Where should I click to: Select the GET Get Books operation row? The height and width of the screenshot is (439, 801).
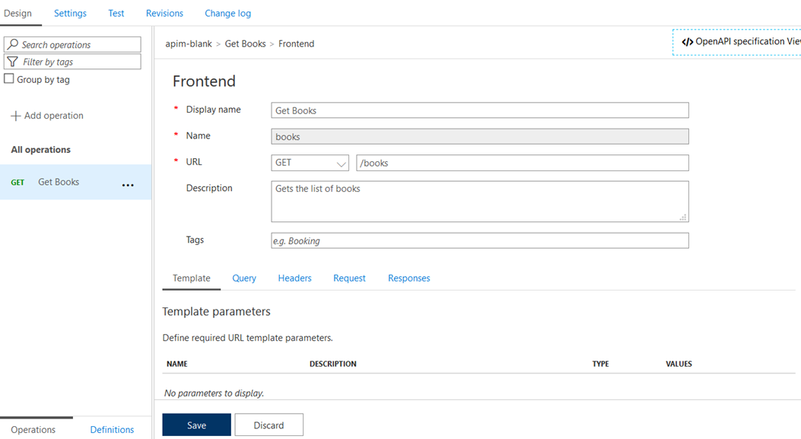tap(75, 182)
